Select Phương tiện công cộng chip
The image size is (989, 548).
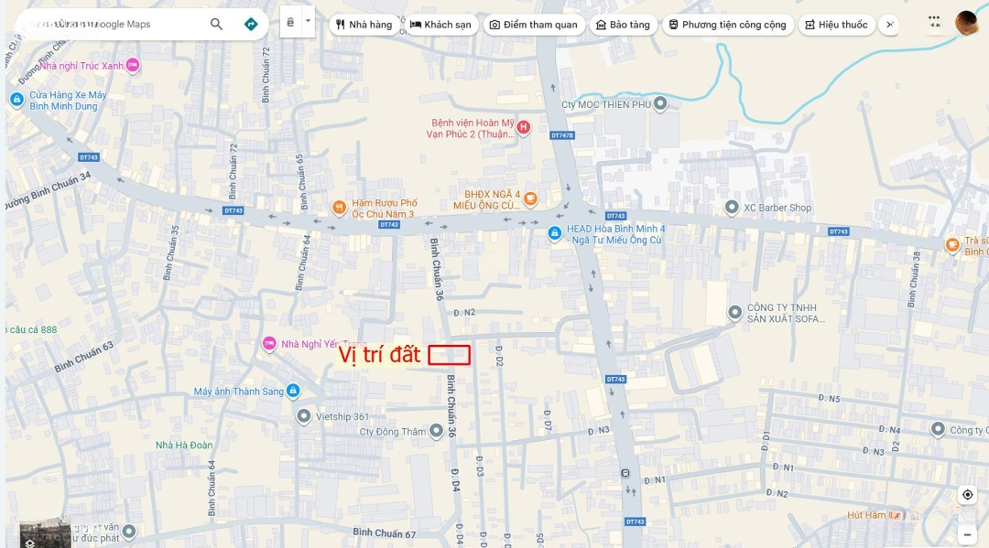[727, 25]
